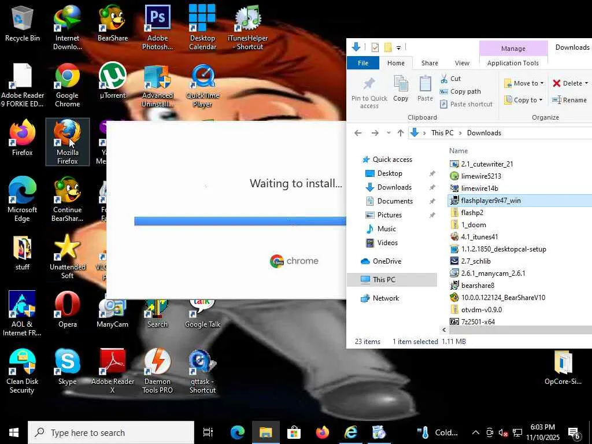Viewport: 592px width, 444px height.
Task: Open the notification center icon
Action: (574, 434)
